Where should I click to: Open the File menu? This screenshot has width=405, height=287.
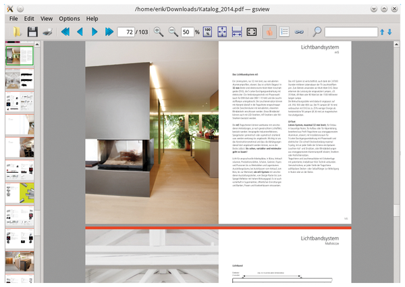(13, 19)
